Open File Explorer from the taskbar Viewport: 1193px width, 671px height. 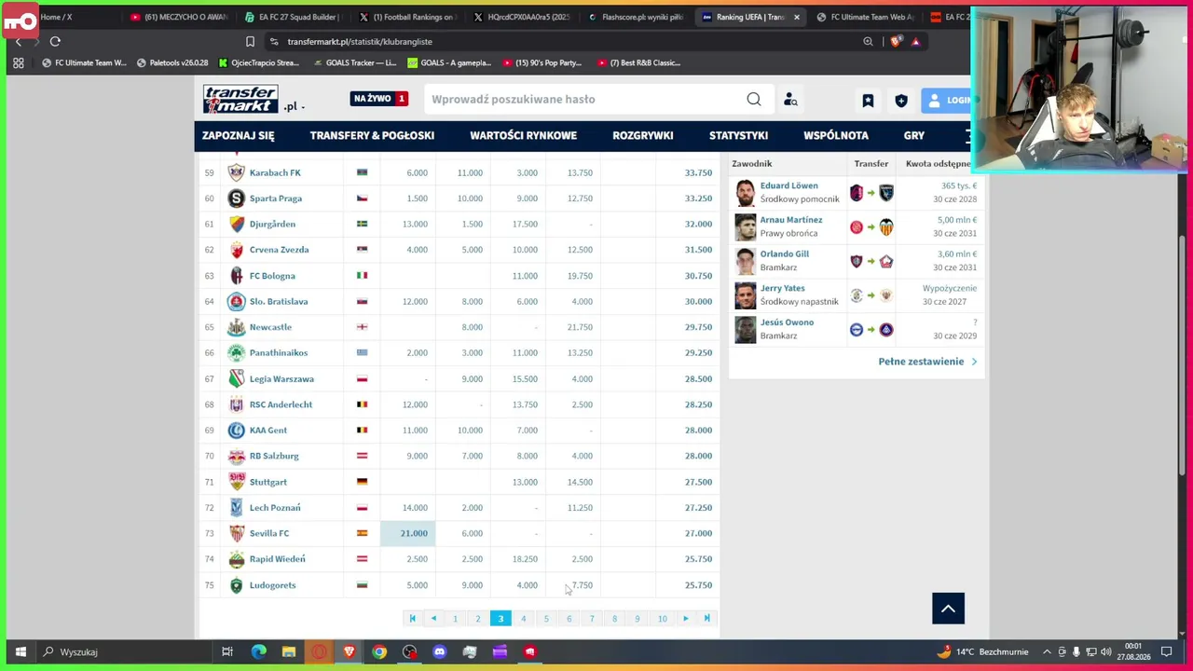coord(289,651)
